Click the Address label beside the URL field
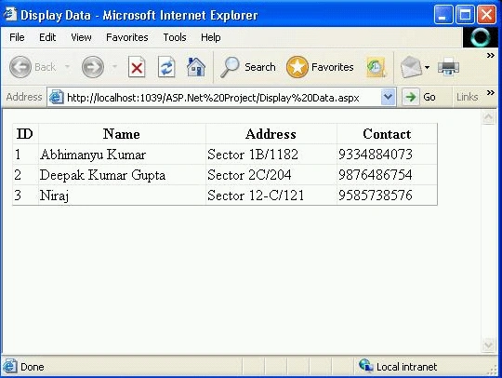The height and width of the screenshot is (378, 502). [24, 97]
